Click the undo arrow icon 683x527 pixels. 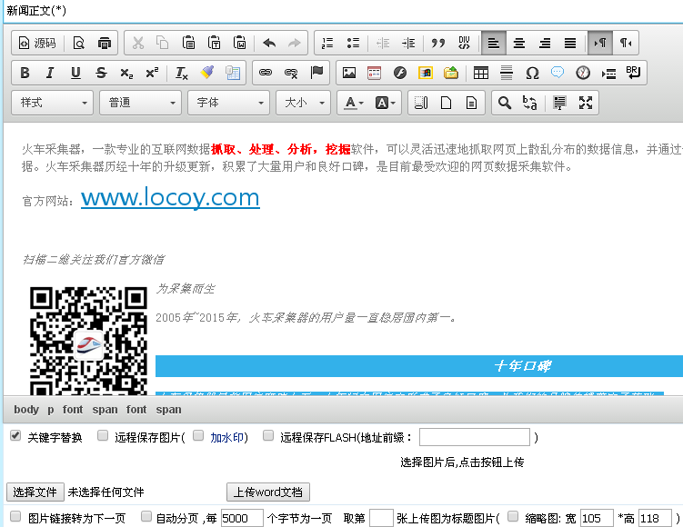[x=269, y=43]
